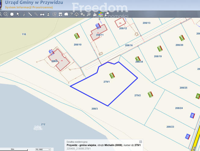The width and height of the screenshot is (200, 151).
Task: Click the chain link tool icon
Action: pyautogui.click(x=36, y=14)
